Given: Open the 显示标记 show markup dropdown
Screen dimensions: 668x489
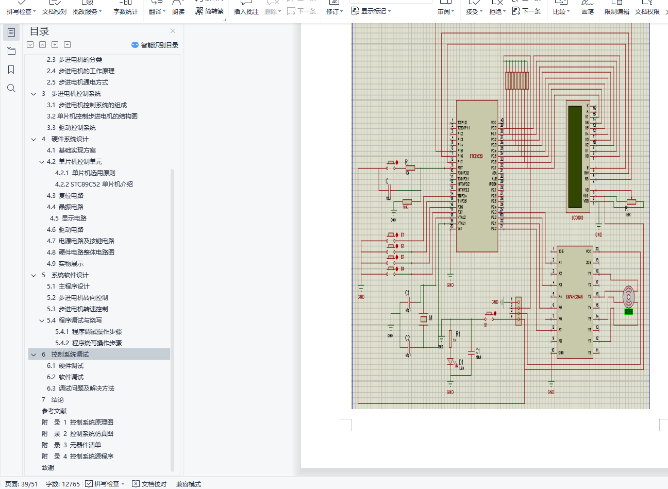Looking at the screenshot, I should (x=371, y=11).
